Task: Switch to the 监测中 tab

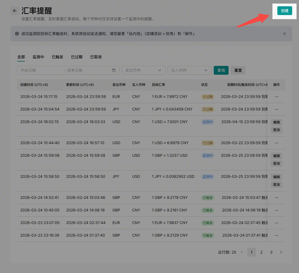Action: click(38, 57)
